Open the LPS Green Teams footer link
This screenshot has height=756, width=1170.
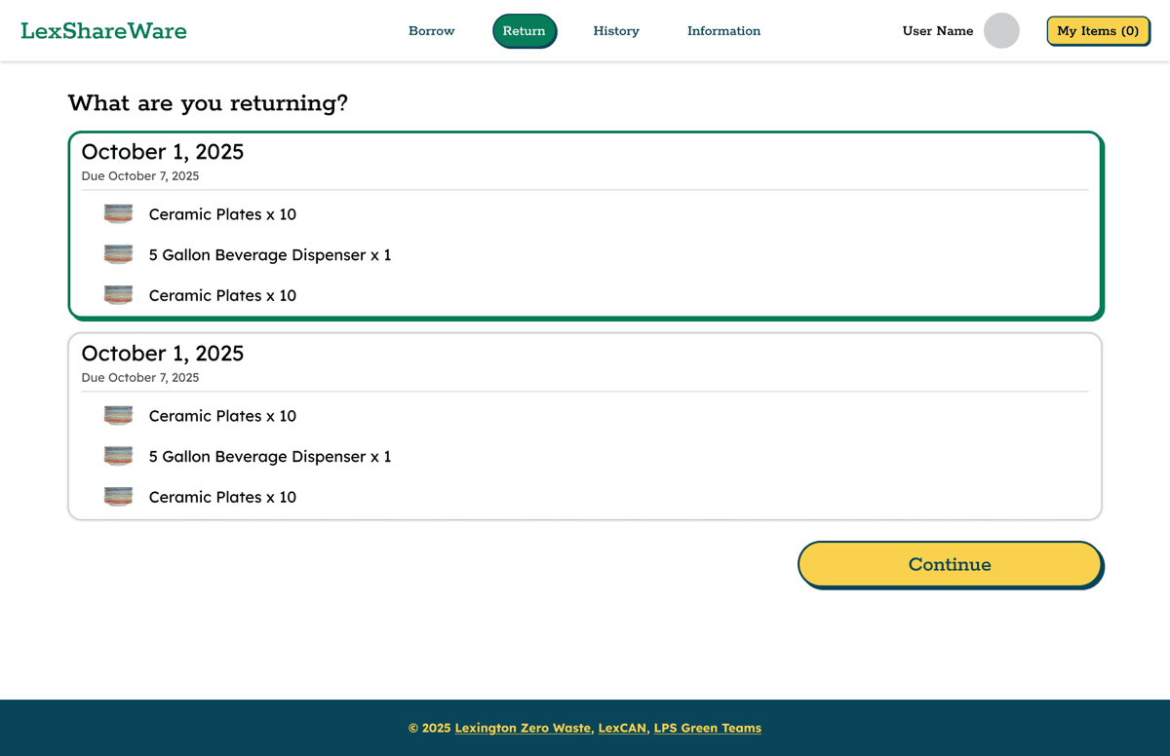click(x=707, y=728)
